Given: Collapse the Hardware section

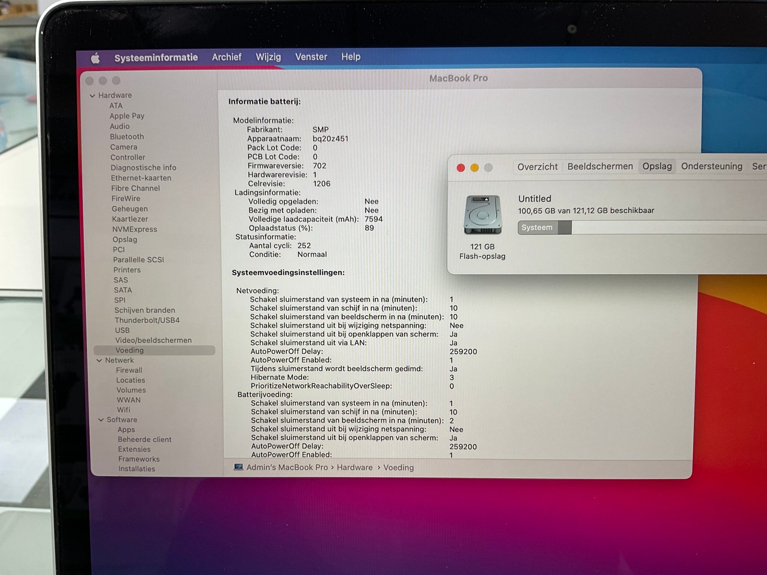Looking at the screenshot, I should (92, 96).
